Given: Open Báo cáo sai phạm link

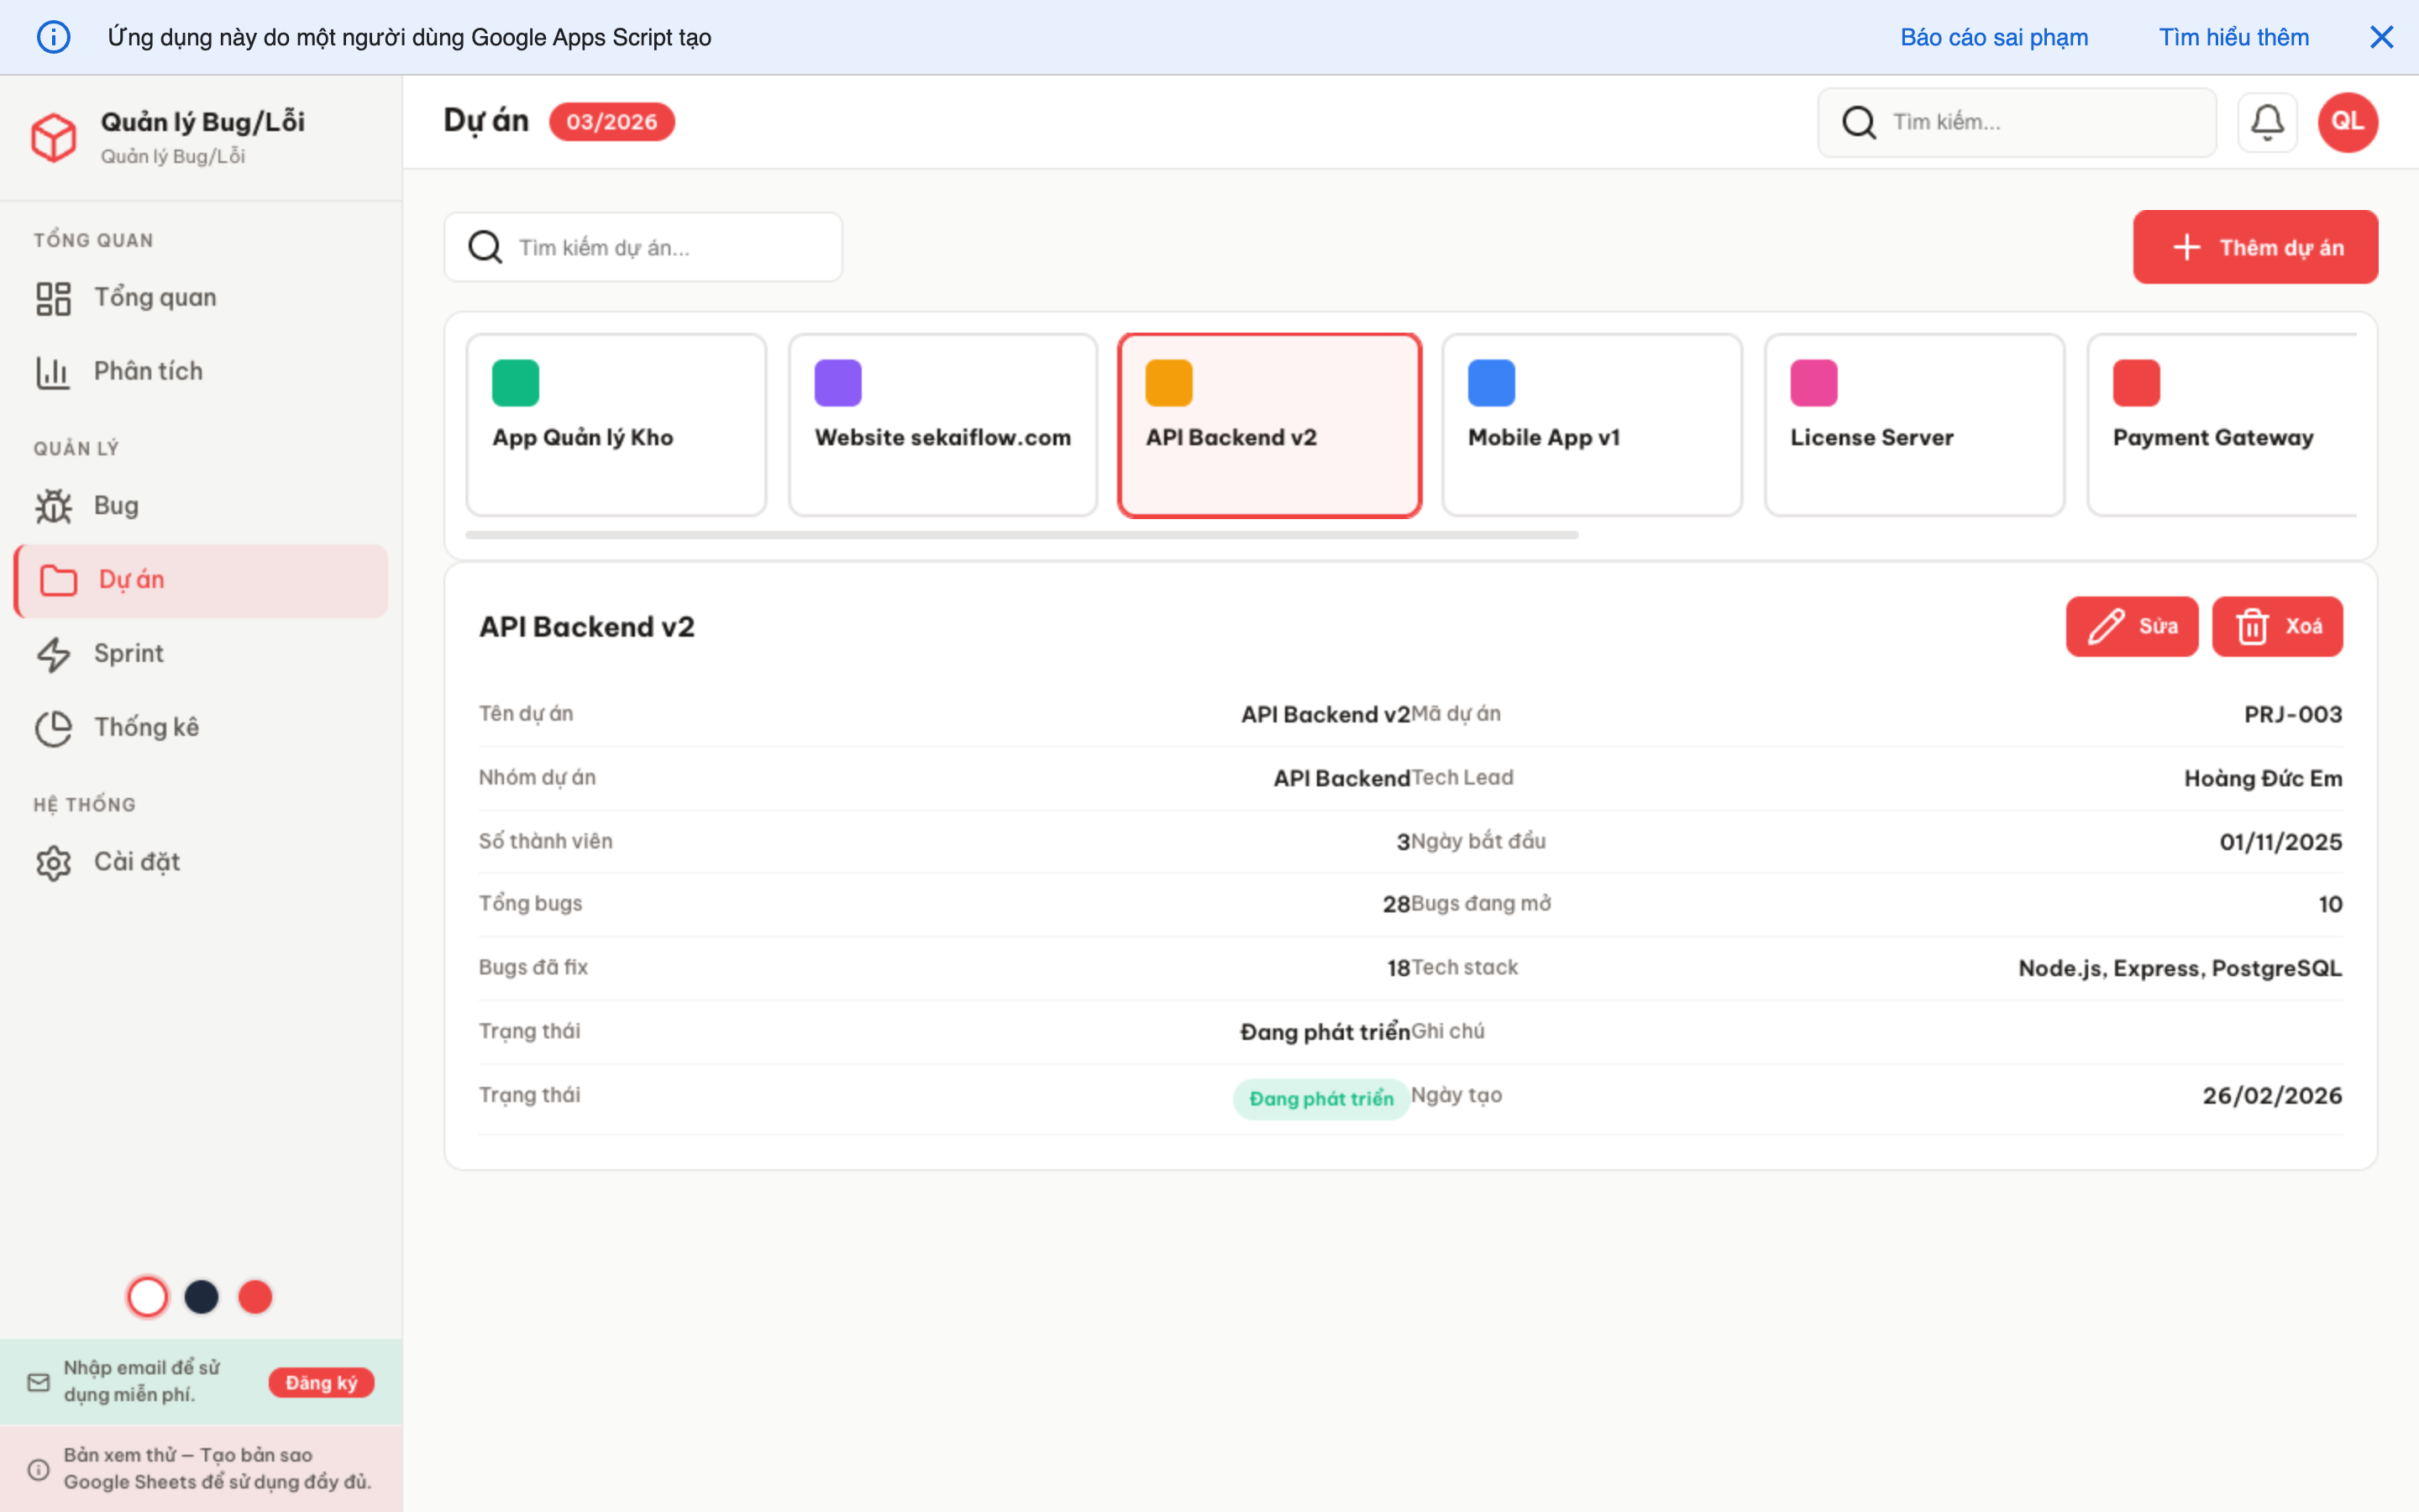Looking at the screenshot, I should click(x=1993, y=37).
